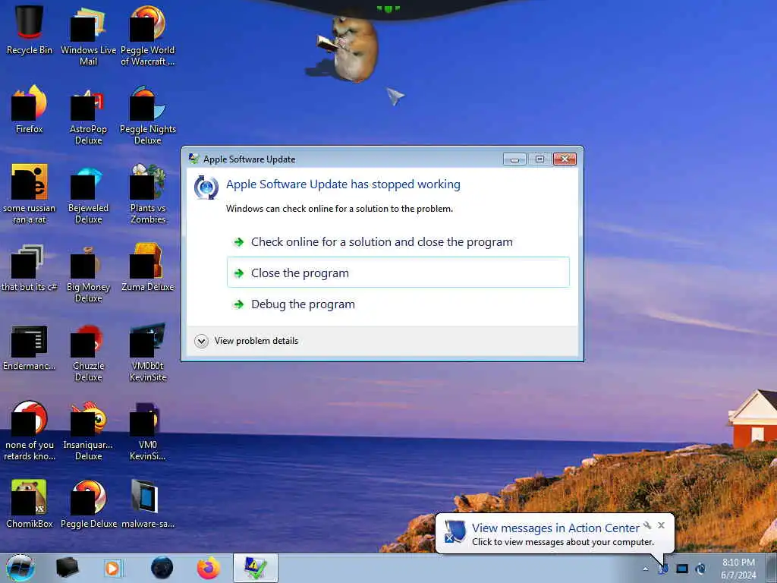This screenshot has width=777, height=583.
Task: Click the active error report taskbar button
Action: [255, 568]
